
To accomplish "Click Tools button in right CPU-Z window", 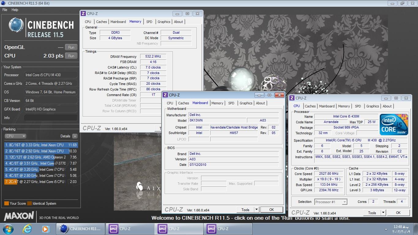I will pyautogui.click(x=372, y=213).
